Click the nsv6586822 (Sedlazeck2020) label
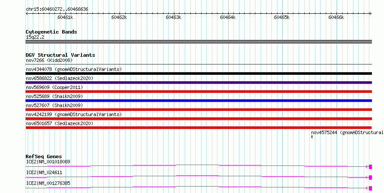Viewport: 384px width, 193px height. [60, 78]
